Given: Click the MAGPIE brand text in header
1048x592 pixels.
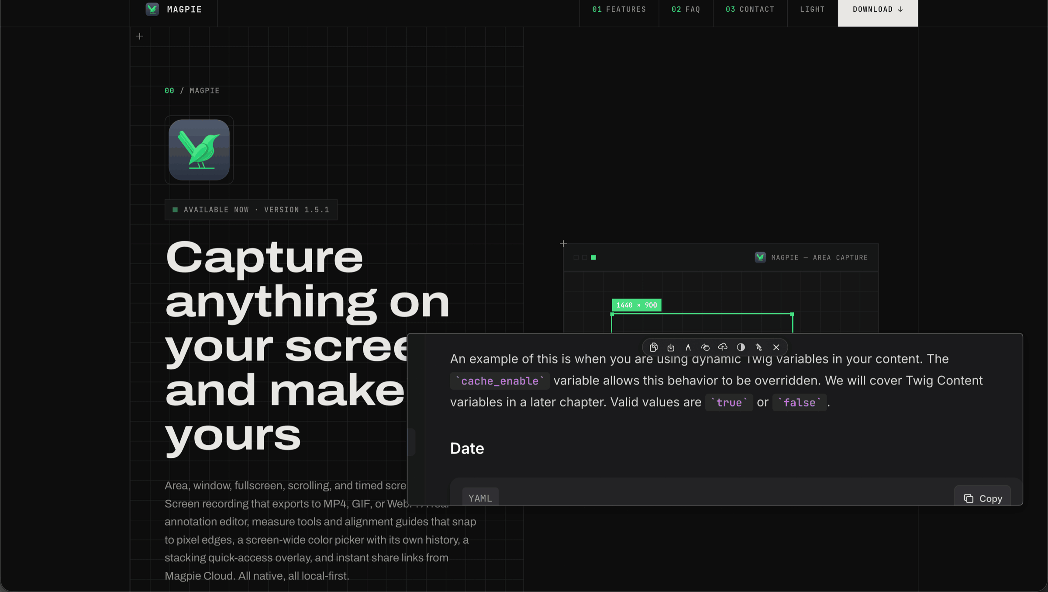Looking at the screenshot, I should tap(184, 9).
